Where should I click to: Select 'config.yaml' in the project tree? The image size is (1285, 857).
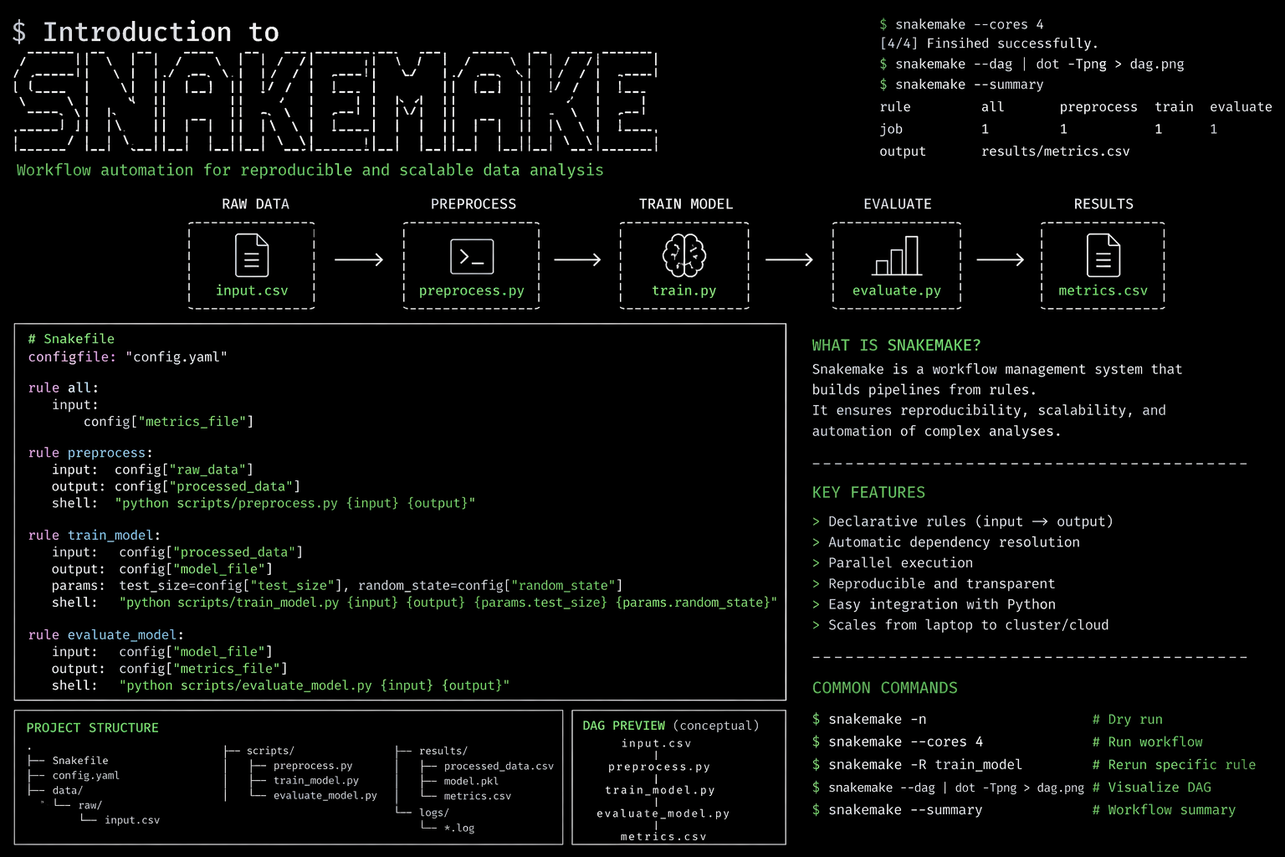[x=85, y=776]
